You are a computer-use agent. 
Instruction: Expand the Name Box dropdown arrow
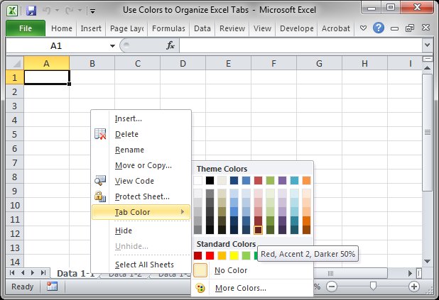[112, 45]
